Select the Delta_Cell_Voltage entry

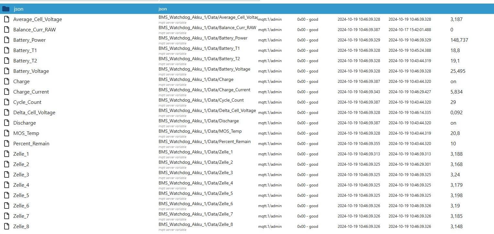(x=34, y=113)
